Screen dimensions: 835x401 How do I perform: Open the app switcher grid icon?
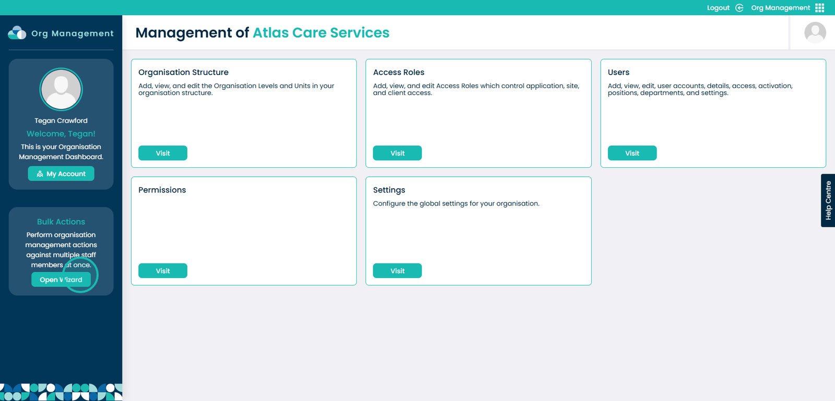coord(819,8)
